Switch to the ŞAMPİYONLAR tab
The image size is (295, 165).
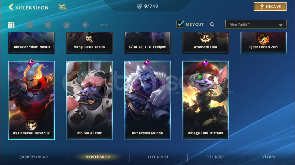(x=34, y=157)
